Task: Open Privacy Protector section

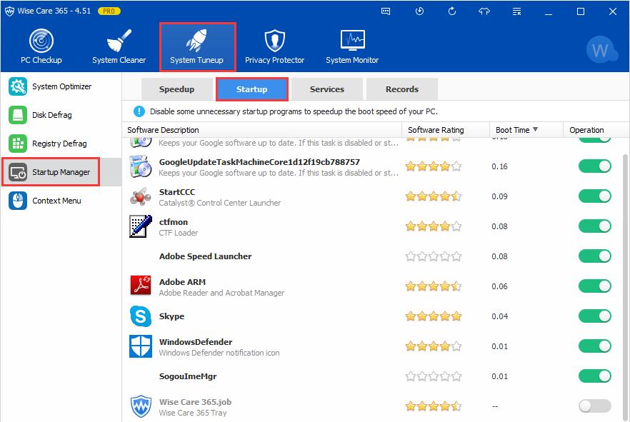Action: [274, 46]
